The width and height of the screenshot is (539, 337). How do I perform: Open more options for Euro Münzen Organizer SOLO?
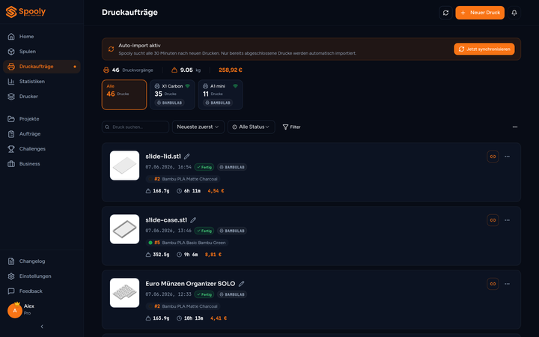[507, 284]
